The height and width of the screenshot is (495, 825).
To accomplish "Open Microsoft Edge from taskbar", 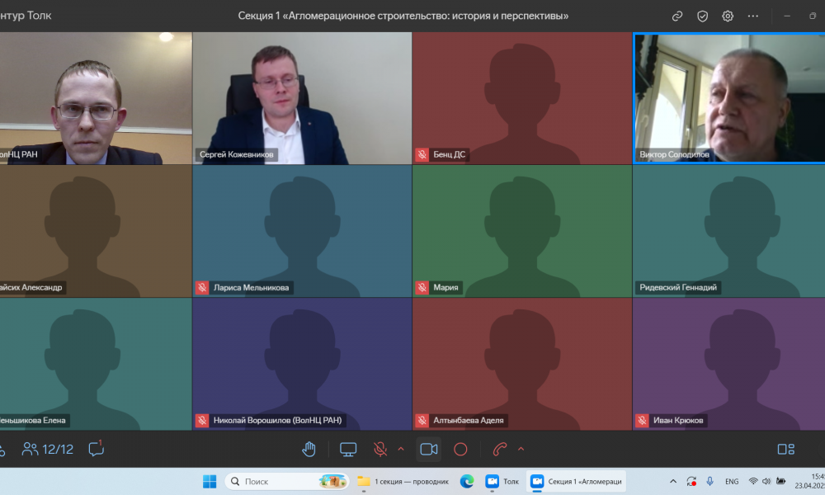I will tap(467, 481).
